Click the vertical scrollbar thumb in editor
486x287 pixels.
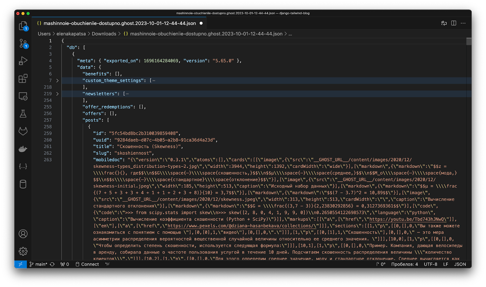(x=469, y=41)
